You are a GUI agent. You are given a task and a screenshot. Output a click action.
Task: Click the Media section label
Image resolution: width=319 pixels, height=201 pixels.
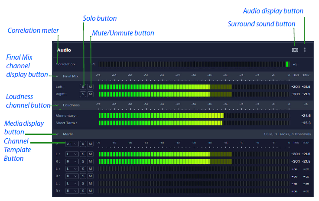tap(68, 134)
